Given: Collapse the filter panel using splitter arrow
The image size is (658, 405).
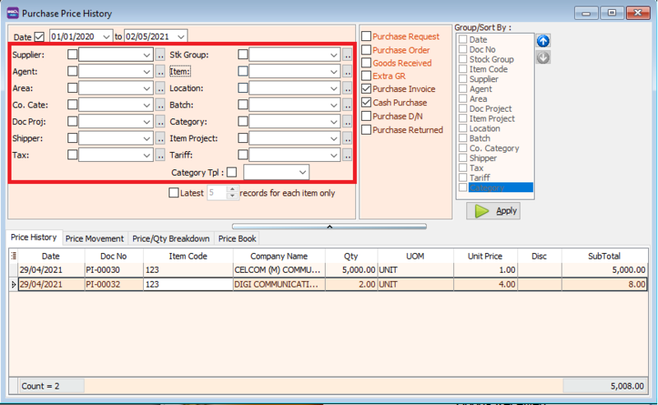Looking at the screenshot, I should [328, 225].
